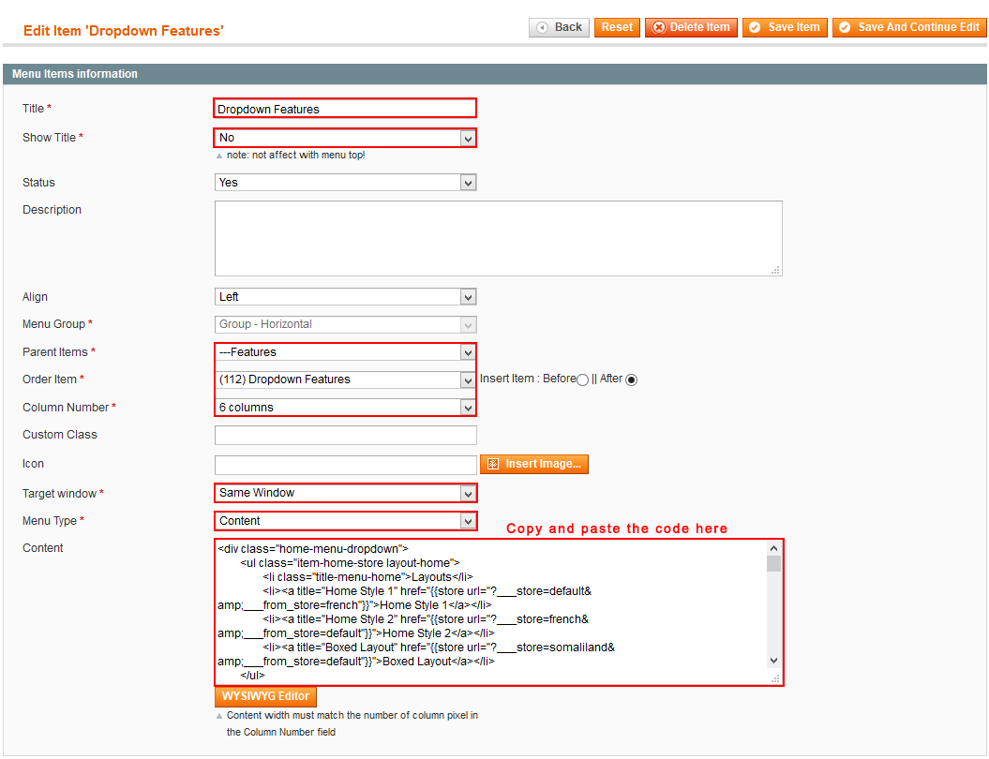Click the Reset button
The image size is (989, 759).
tap(617, 27)
